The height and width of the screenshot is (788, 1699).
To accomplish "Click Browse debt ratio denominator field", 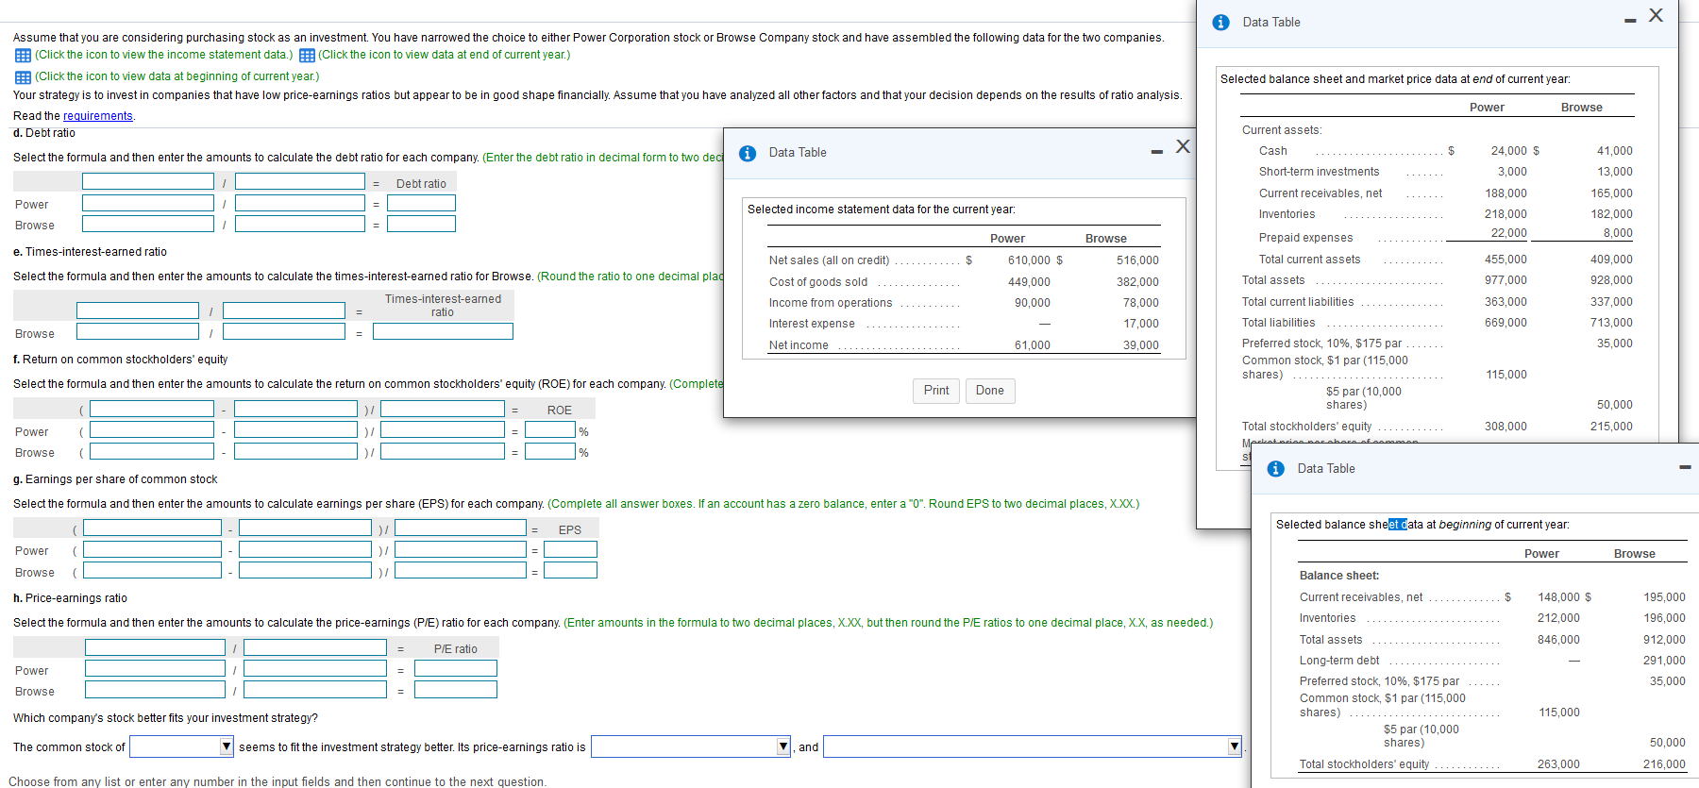I will tap(300, 224).
